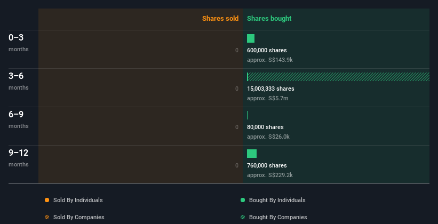The height and width of the screenshot is (224, 438).
Task: Select the 80,000 shares text
Action: tap(265, 127)
